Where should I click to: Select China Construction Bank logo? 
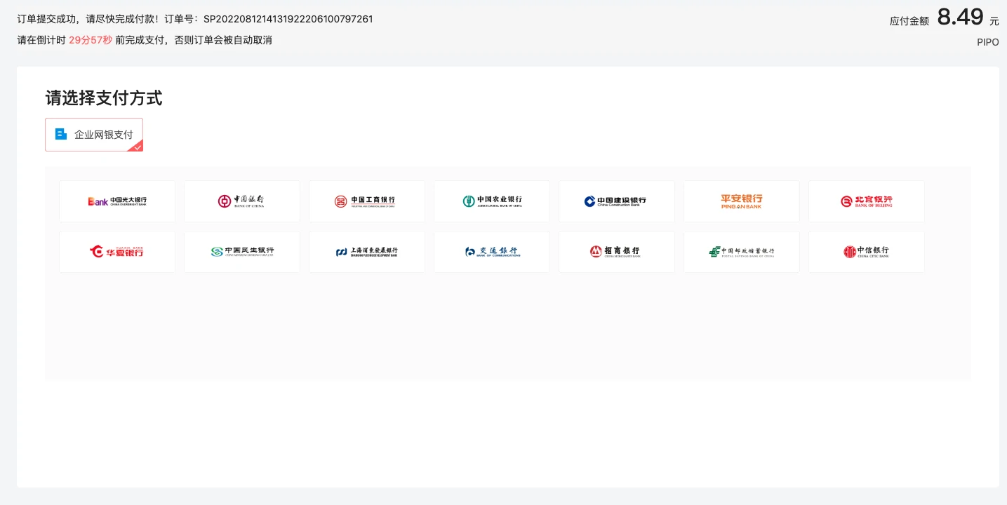[616, 201]
